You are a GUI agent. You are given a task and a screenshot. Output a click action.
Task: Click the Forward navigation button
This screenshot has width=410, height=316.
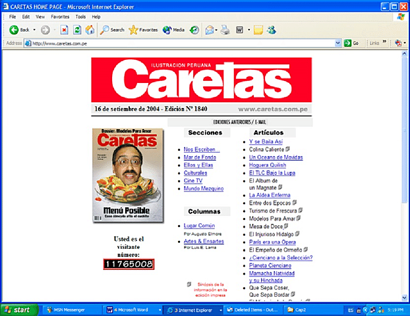[x=45, y=30]
